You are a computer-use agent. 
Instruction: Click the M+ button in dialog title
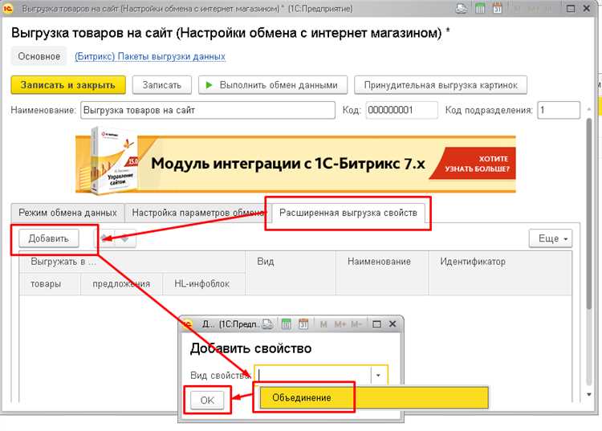click(x=340, y=325)
